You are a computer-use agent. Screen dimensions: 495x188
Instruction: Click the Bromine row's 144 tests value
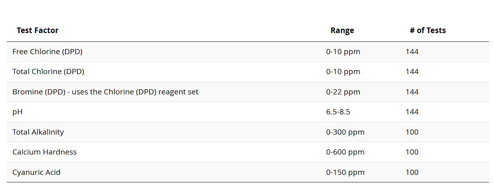coord(412,92)
